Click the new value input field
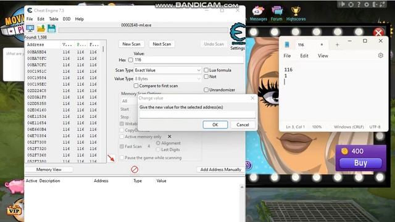This screenshot has height=222, width=395. (x=197, y=115)
